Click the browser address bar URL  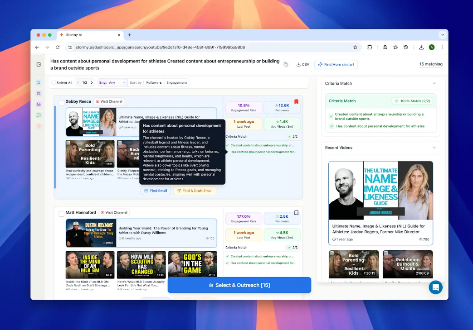(160, 47)
